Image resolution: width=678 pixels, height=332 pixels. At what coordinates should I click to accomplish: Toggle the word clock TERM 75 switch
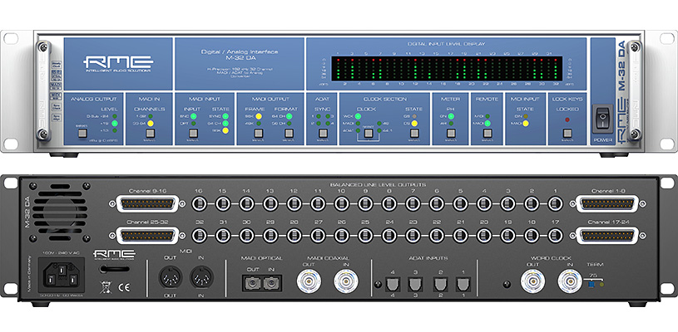tap(593, 285)
